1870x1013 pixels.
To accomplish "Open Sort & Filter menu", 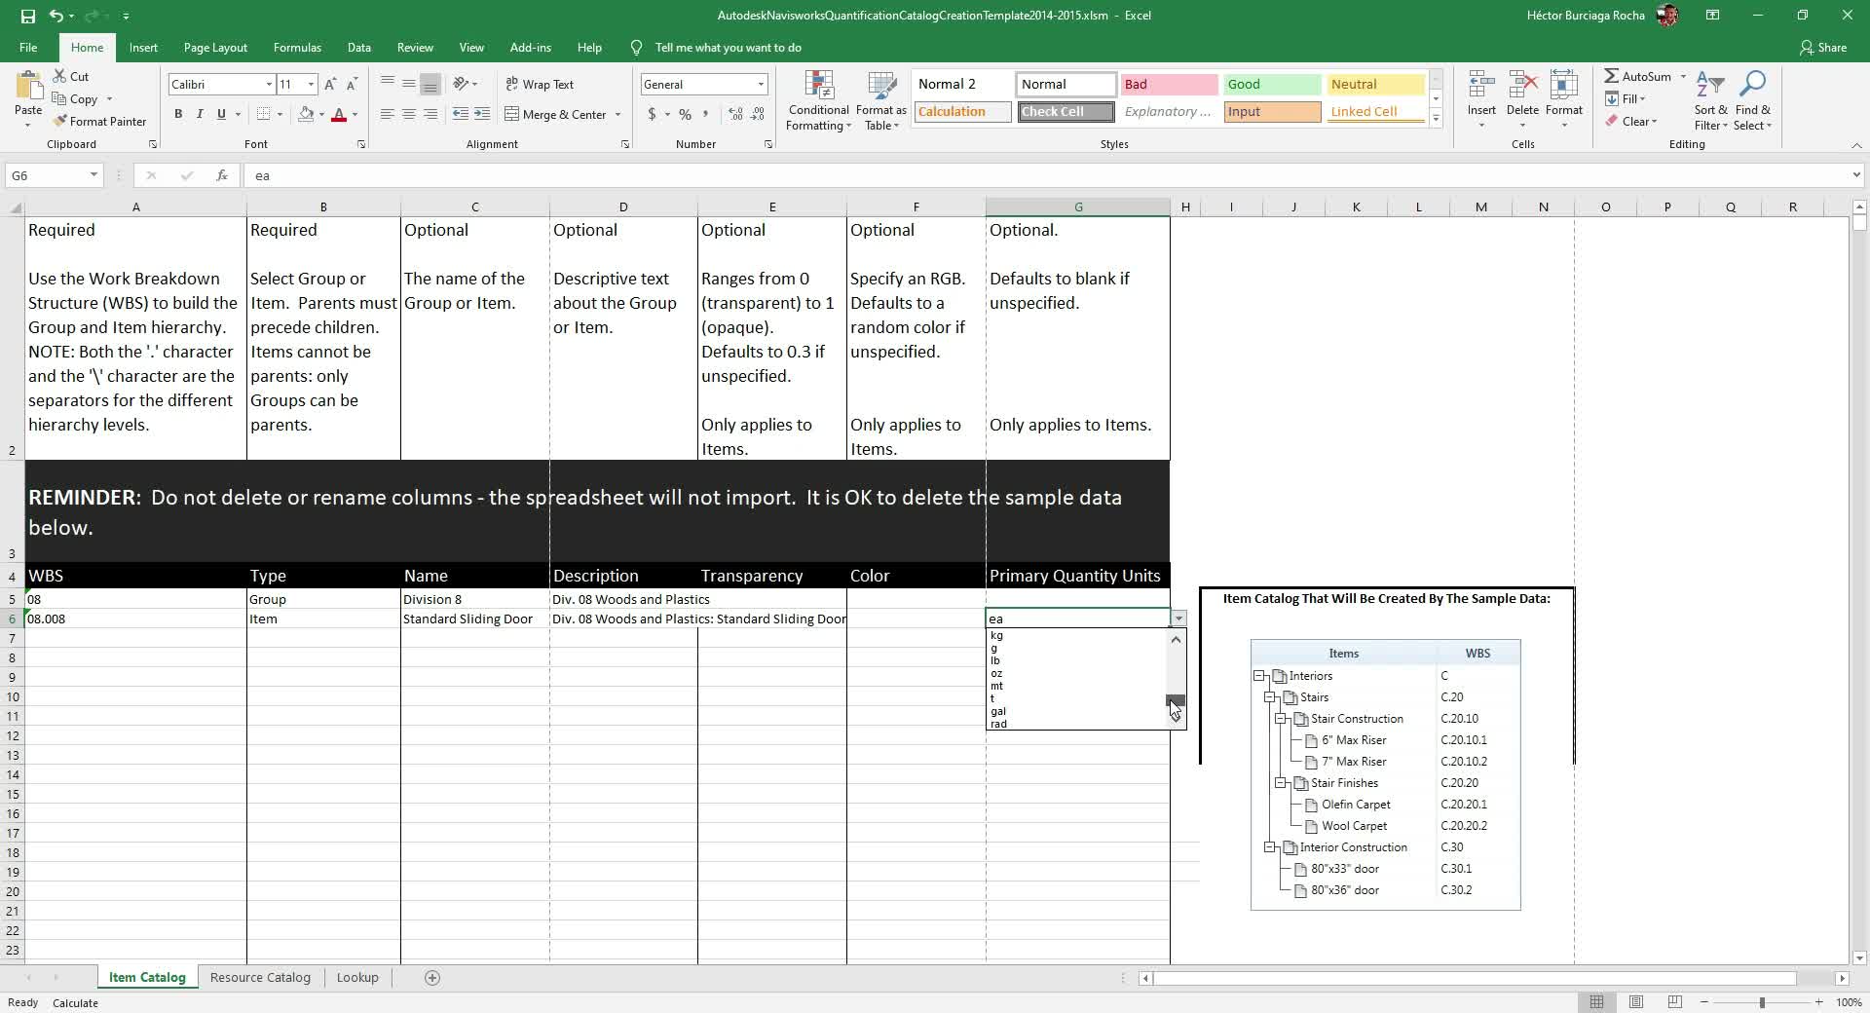I will click(1711, 100).
